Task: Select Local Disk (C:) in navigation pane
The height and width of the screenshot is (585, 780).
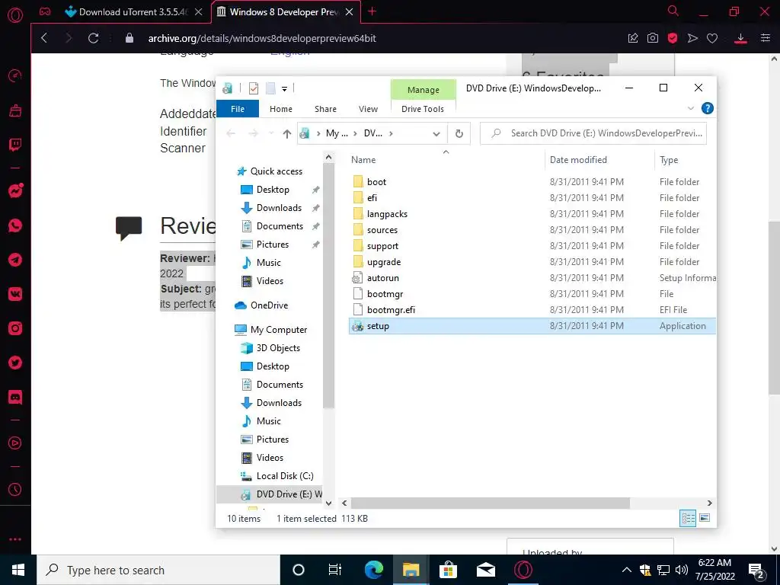Action: (285, 476)
